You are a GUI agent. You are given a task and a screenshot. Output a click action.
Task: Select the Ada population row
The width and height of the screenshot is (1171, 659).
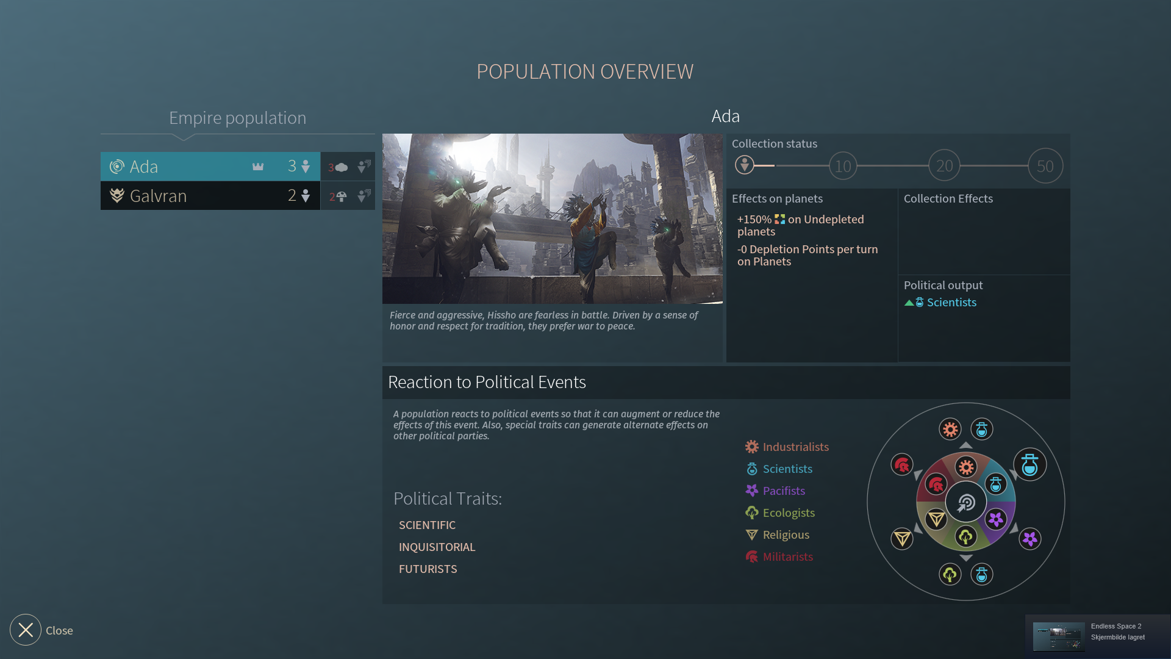(x=210, y=167)
